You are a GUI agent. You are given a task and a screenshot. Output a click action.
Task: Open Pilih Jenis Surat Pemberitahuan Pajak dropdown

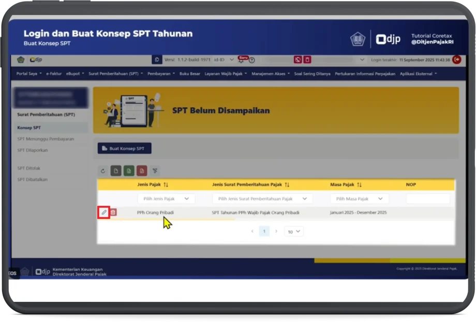[262, 199]
